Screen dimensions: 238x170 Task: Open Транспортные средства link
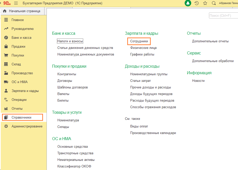75,153
